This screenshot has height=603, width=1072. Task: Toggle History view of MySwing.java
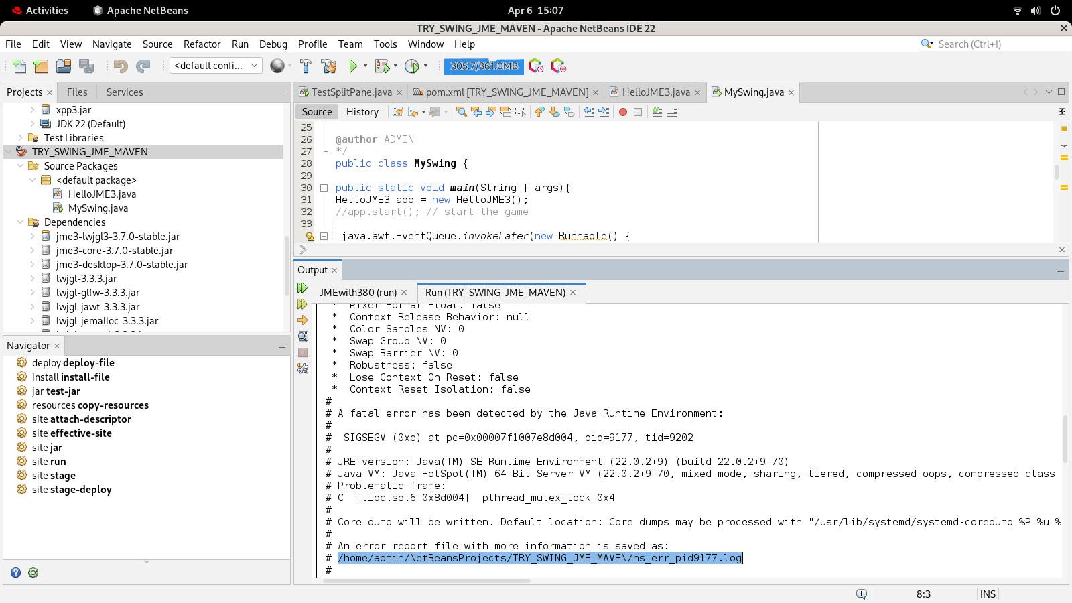[x=362, y=112]
